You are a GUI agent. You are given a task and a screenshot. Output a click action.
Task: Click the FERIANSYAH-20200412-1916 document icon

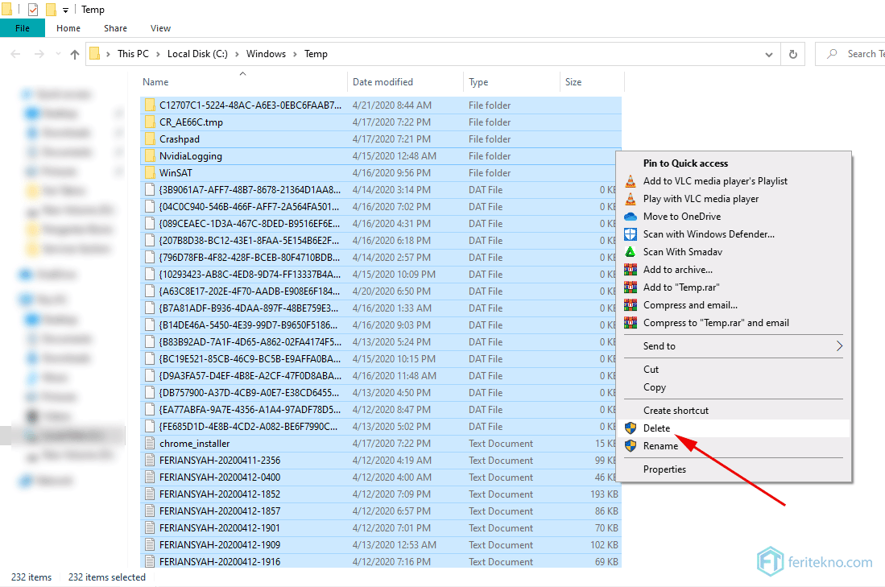(x=150, y=562)
